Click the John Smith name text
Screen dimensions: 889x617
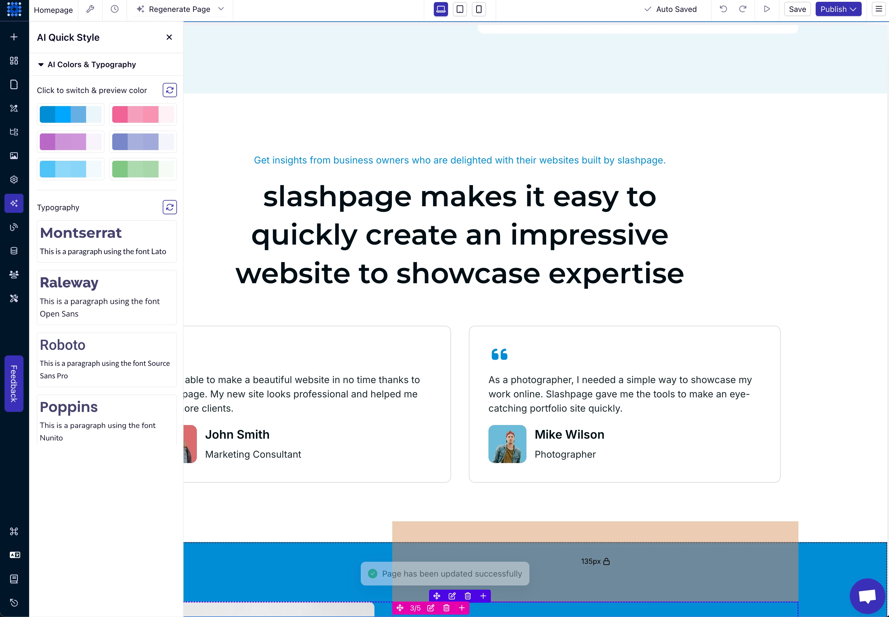[x=237, y=435]
